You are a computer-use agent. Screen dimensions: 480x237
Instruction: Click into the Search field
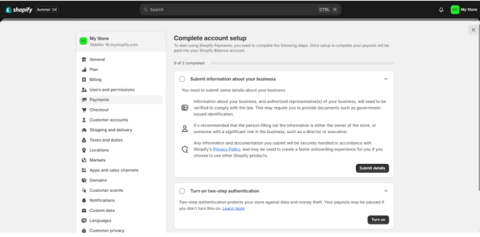tap(240, 10)
